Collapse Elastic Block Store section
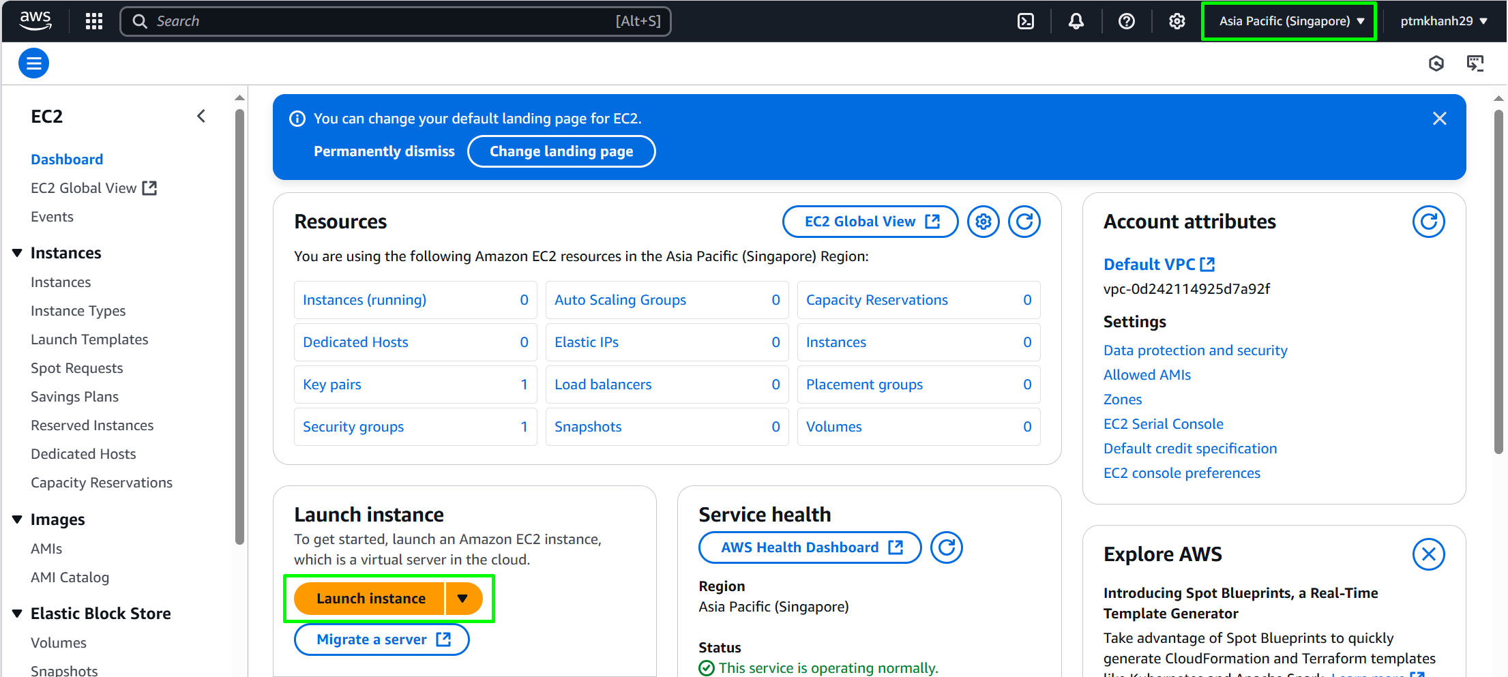This screenshot has height=677, width=1508. point(17,614)
